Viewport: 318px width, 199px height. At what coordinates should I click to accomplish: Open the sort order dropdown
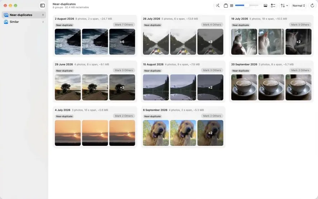284,6
